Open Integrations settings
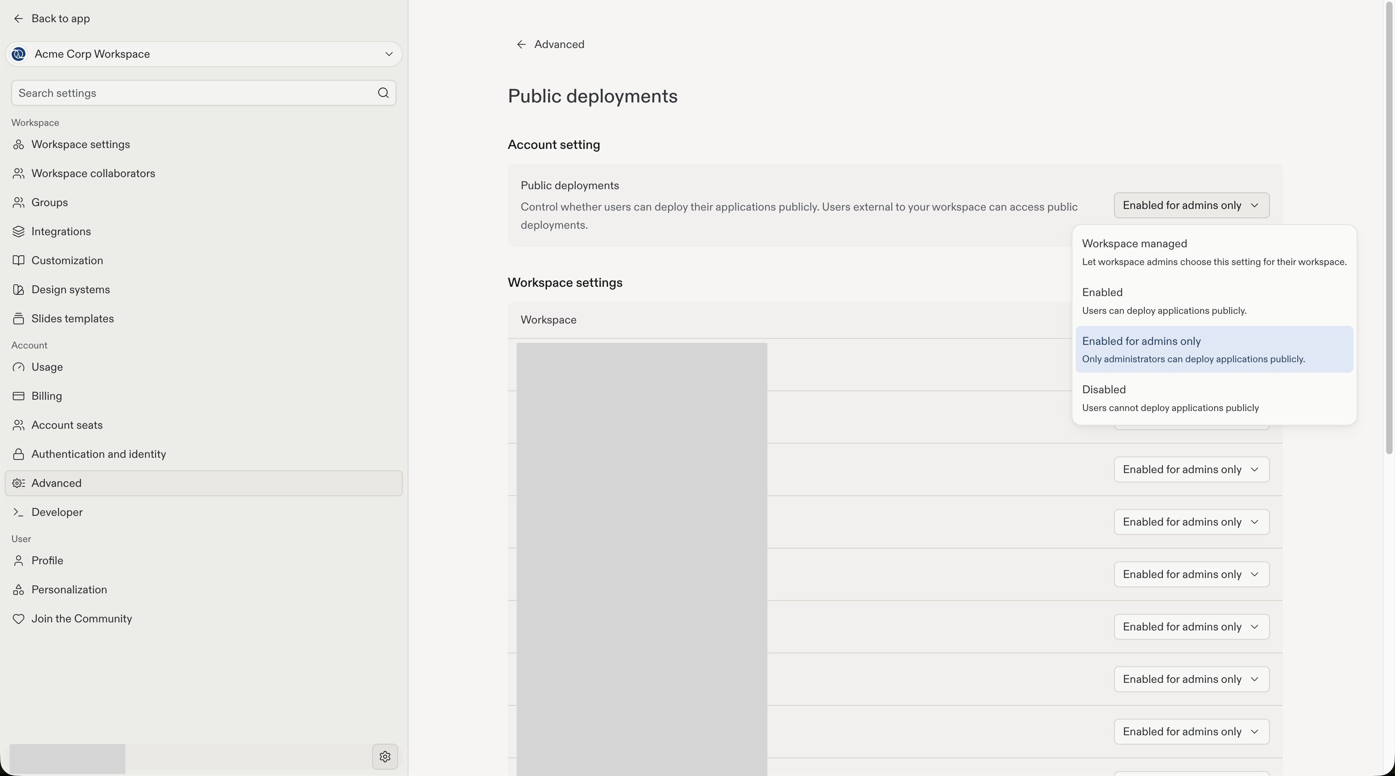Viewport: 1395px width, 776px height. coord(203,232)
